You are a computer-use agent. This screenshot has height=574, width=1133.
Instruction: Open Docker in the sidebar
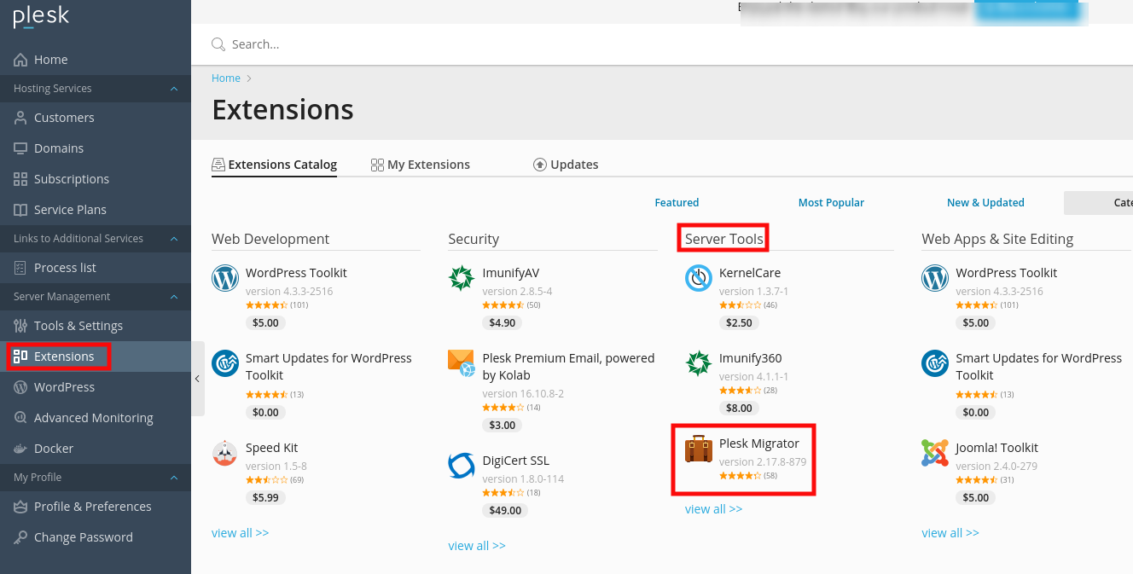(96, 449)
